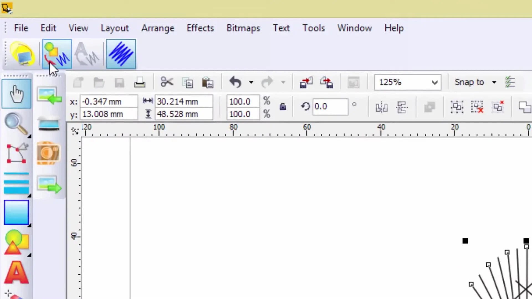Select the rectangle shape tool

tap(16, 212)
